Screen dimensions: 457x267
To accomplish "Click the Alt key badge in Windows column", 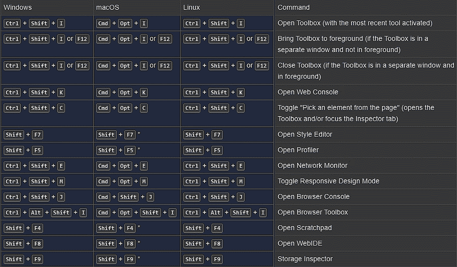I will [x=36, y=213].
